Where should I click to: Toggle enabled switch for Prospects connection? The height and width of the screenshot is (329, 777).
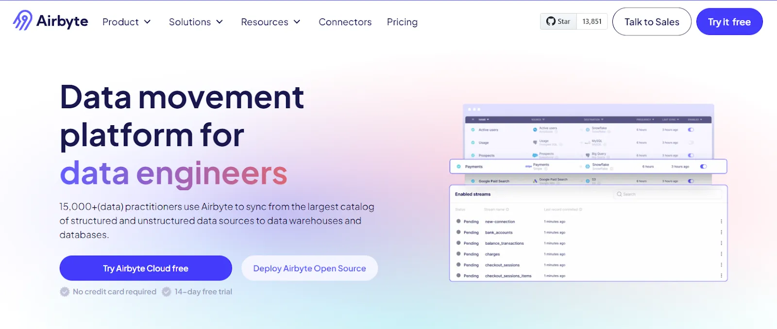691,155
